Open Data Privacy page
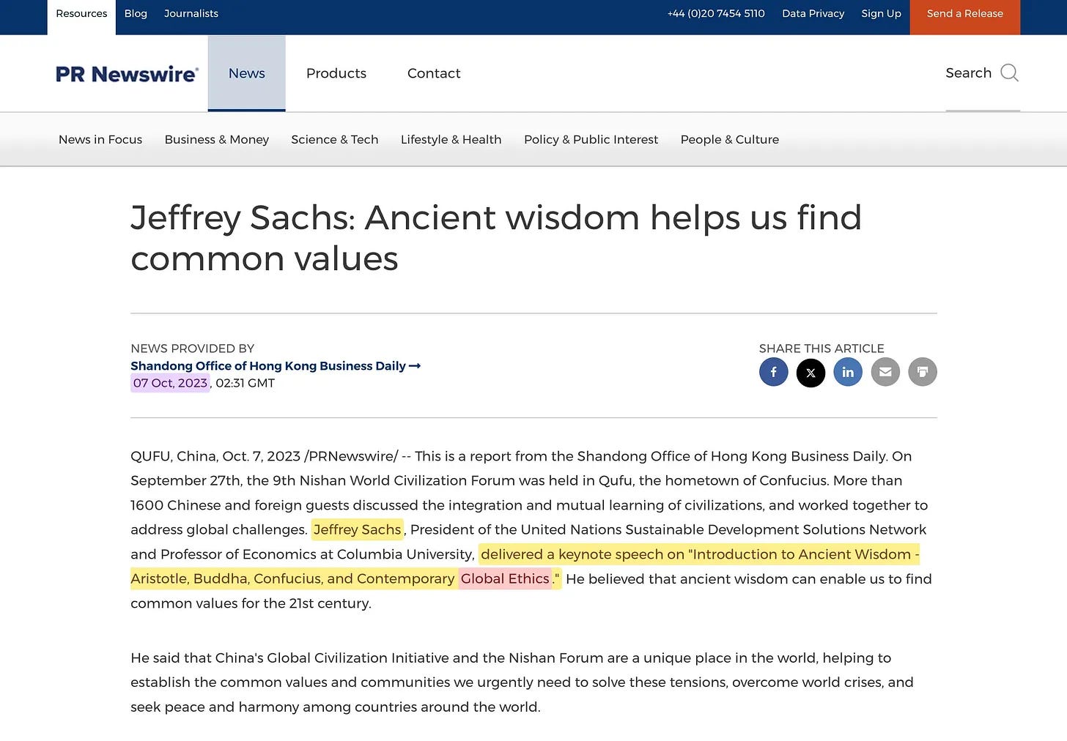The image size is (1067, 741). (x=813, y=14)
